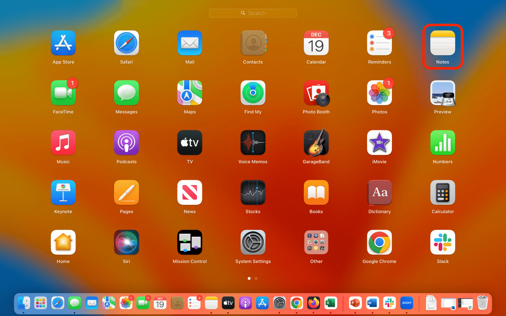506x316 pixels.
Task: Activate Siri from Launchpad
Action: coord(126,242)
